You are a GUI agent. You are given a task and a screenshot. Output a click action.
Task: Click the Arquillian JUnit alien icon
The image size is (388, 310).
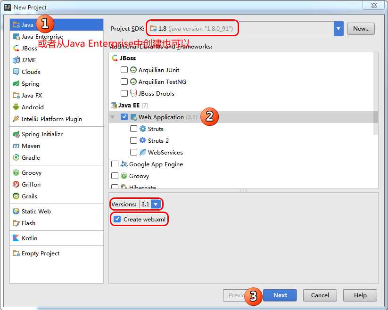pos(133,70)
